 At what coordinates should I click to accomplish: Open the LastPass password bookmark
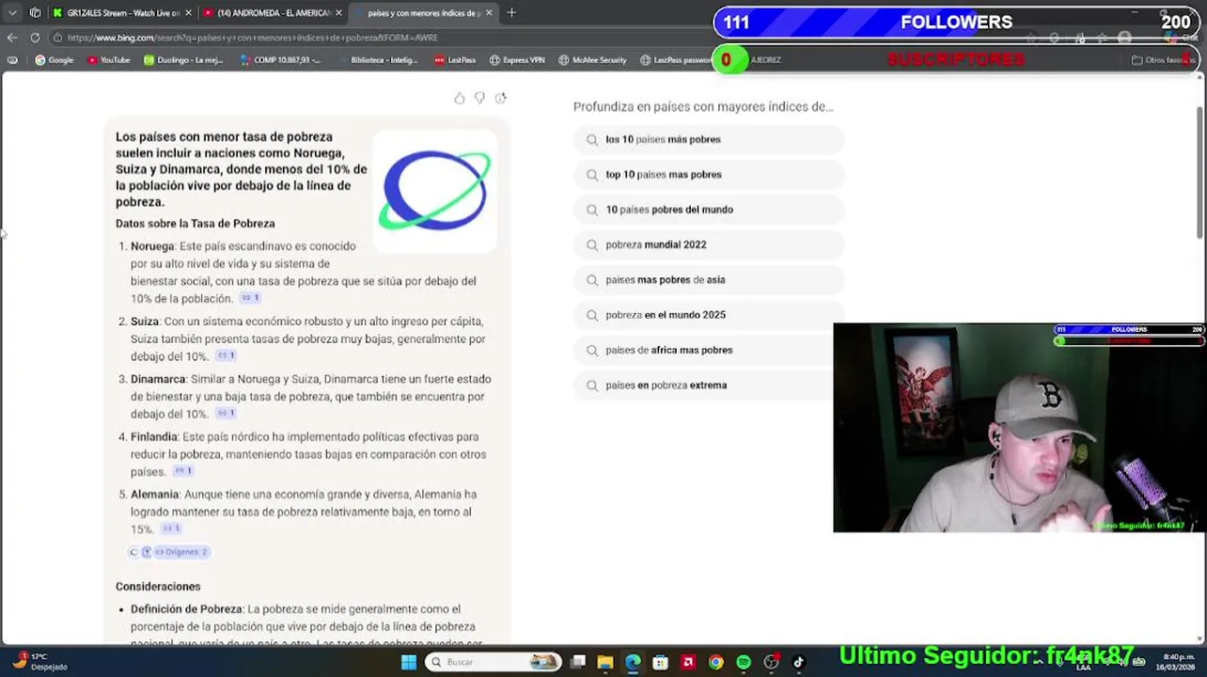(x=675, y=60)
